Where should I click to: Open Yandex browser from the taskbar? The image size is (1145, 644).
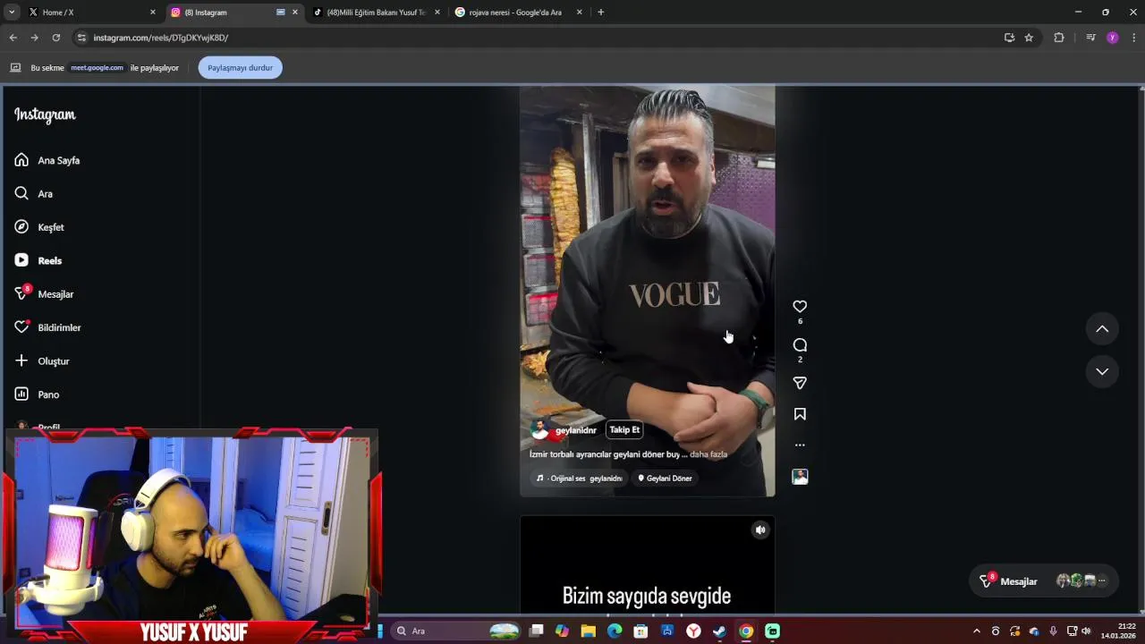click(693, 631)
